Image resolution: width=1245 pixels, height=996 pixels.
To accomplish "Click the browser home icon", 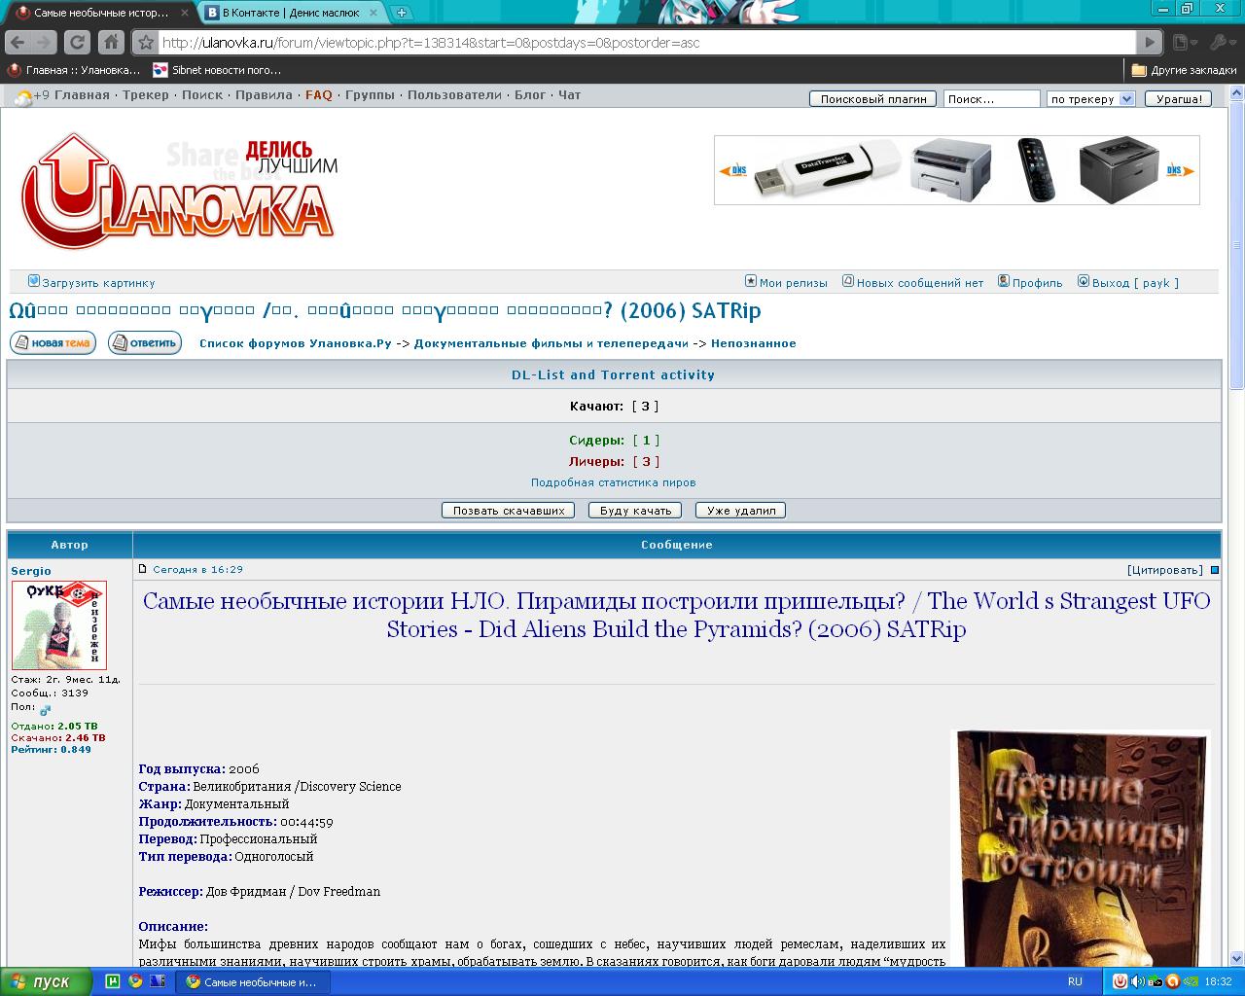I will pyautogui.click(x=110, y=42).
